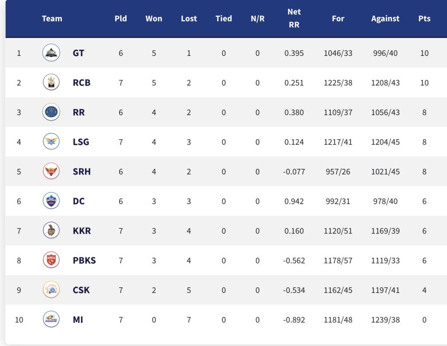Open the GT team name link

[x=79, y=53]
